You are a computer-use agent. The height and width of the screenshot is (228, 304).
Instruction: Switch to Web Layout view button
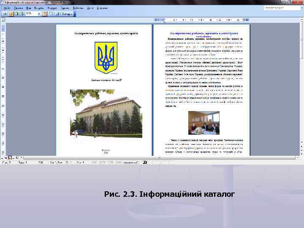point(6,158)
